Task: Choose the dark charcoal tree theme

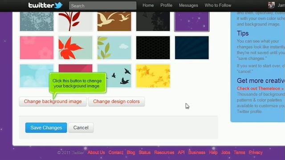Action: pyautogui.click(x=153, y=21)
